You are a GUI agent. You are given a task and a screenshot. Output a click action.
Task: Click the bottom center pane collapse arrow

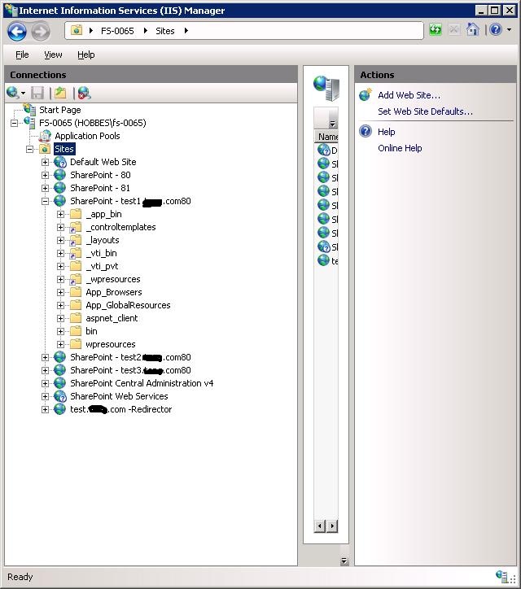point(344,561)
